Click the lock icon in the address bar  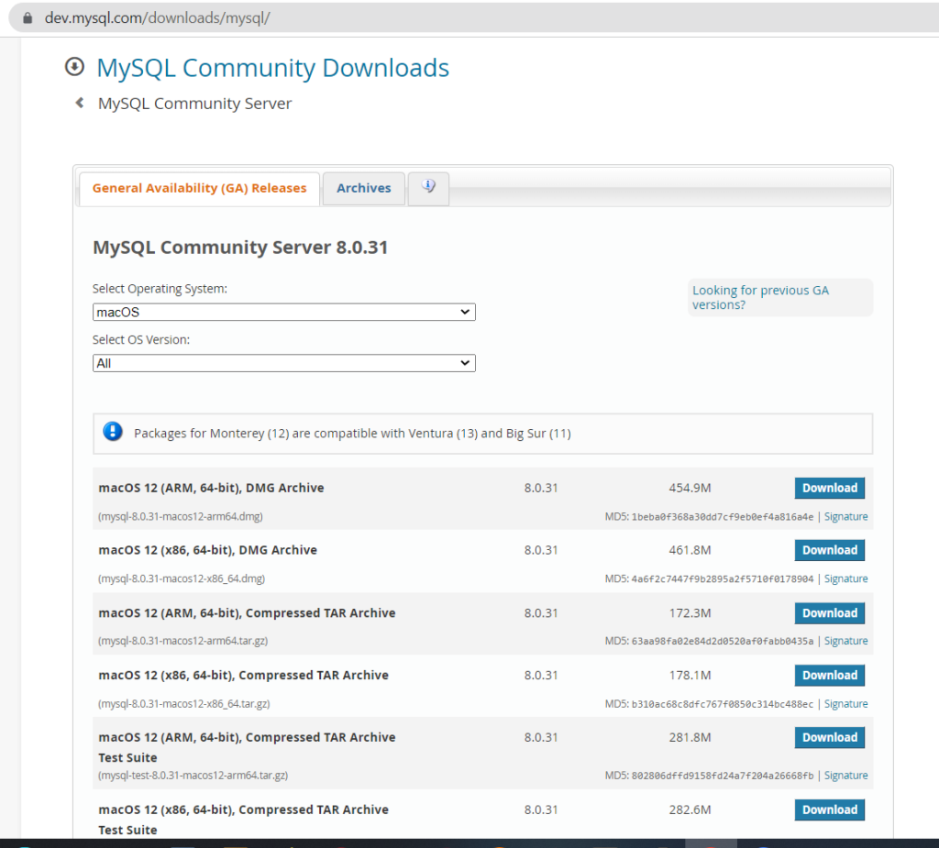(x=28, y=18)
